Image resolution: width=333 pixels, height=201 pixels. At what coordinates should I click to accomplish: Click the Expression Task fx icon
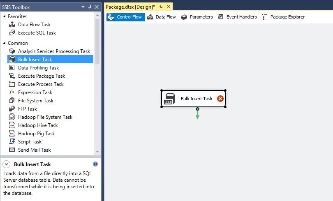point(12,92)
